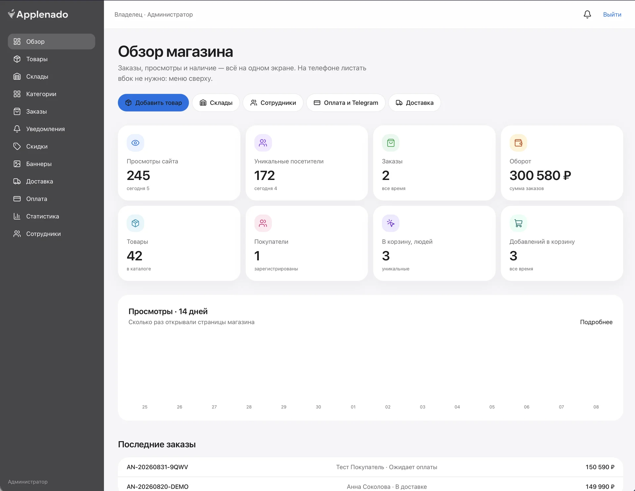The width and height of the screenshot is (635, 491).
Task: Click the 150 590 ₽ order amount
Action: click(600, 467)
